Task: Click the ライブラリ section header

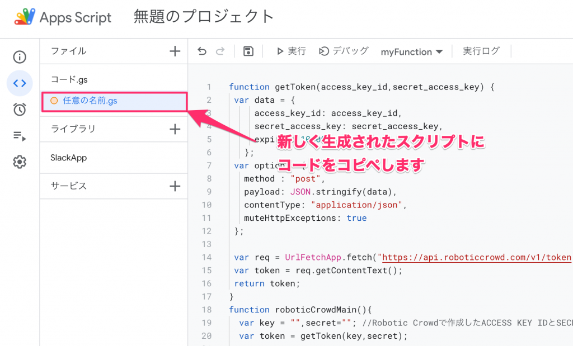Action: (x=73, y=129)
